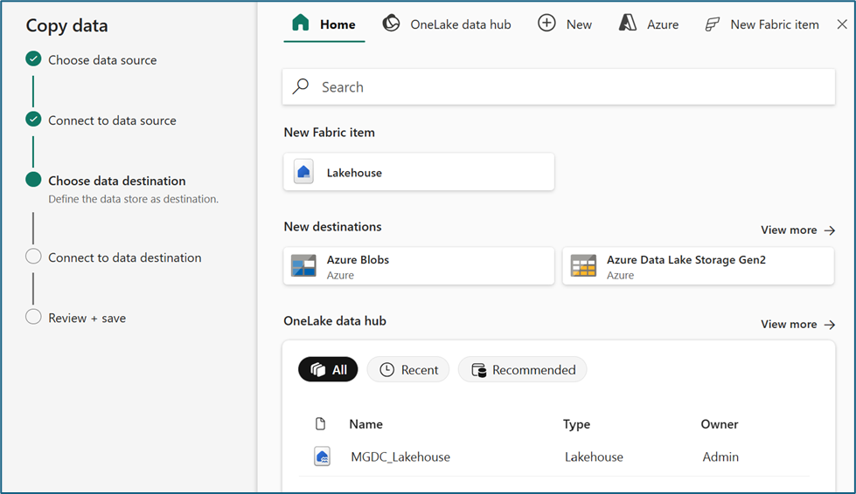Click the MGDC_Lakehouse lakehouse icon

coord(322,456)
